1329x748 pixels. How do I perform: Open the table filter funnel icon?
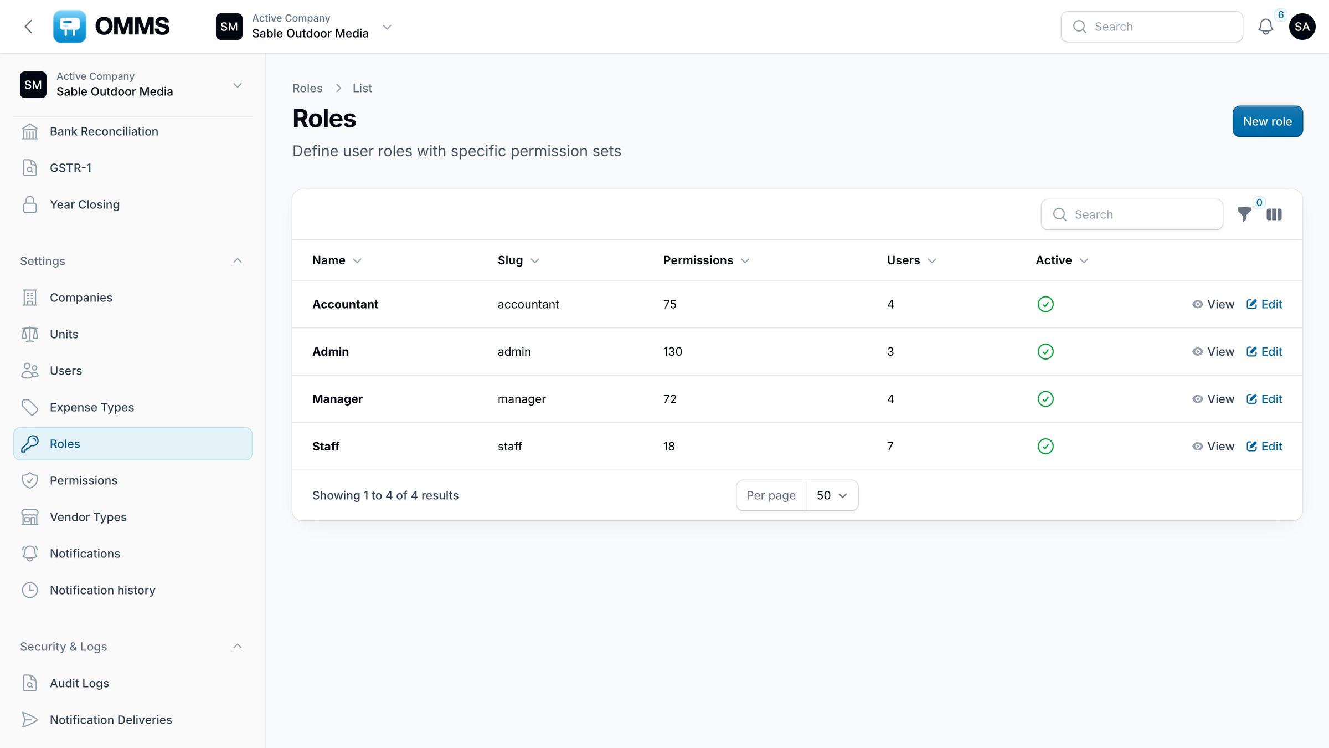coord(1244,214)
